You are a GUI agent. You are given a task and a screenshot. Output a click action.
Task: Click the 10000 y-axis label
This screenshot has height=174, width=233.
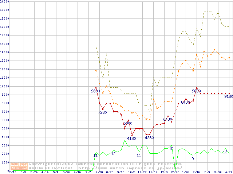point(4,86)
